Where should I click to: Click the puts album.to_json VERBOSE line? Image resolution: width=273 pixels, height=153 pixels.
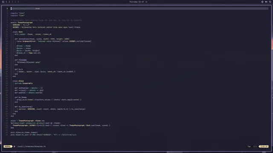pos(44,135)
